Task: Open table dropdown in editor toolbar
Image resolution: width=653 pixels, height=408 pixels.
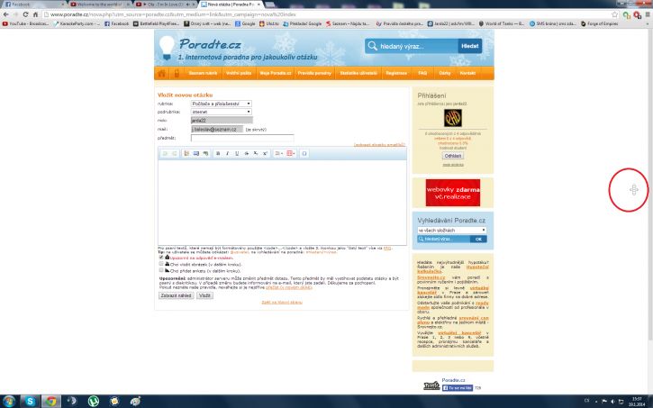Action: pyautogui.click(x=291, y=154)
